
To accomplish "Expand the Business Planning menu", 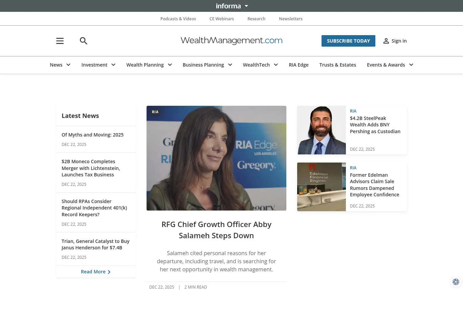I will tap(230, 65).
